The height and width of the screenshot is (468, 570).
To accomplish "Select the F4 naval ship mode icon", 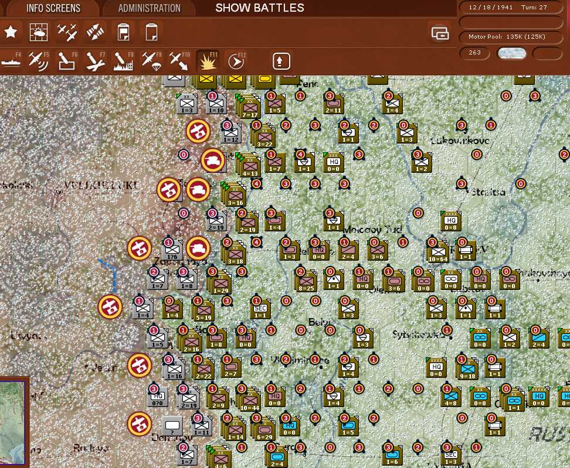I will coord(11,61).
